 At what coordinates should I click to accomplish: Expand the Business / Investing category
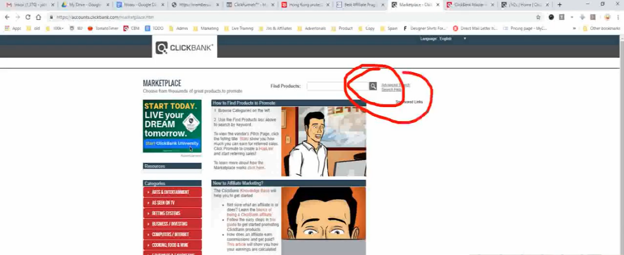(172, 223)
